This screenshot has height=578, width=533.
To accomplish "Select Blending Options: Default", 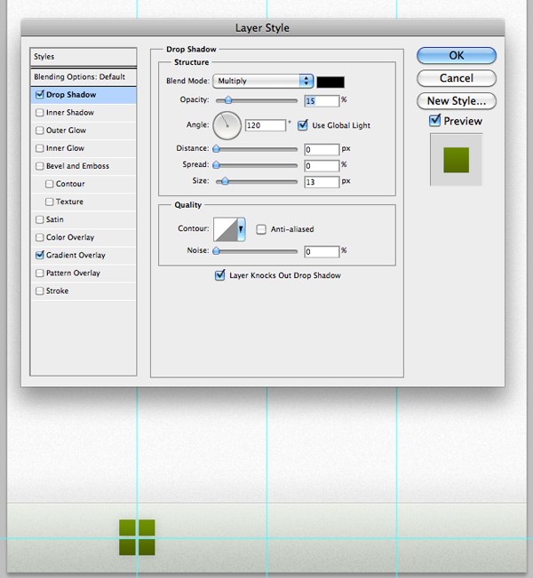I will pyautogui.click(x=84, y=77).
